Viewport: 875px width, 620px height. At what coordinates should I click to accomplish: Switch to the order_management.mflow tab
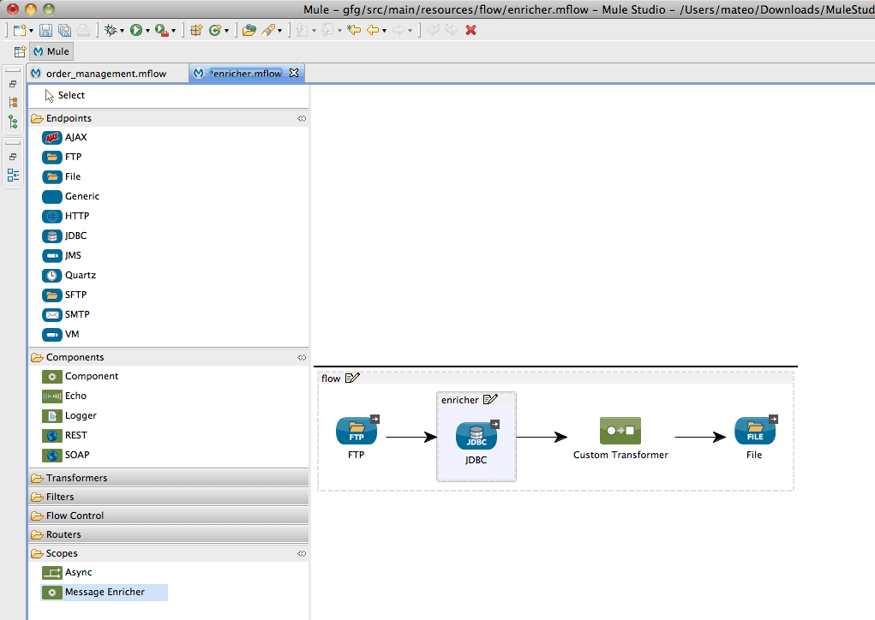107,73
